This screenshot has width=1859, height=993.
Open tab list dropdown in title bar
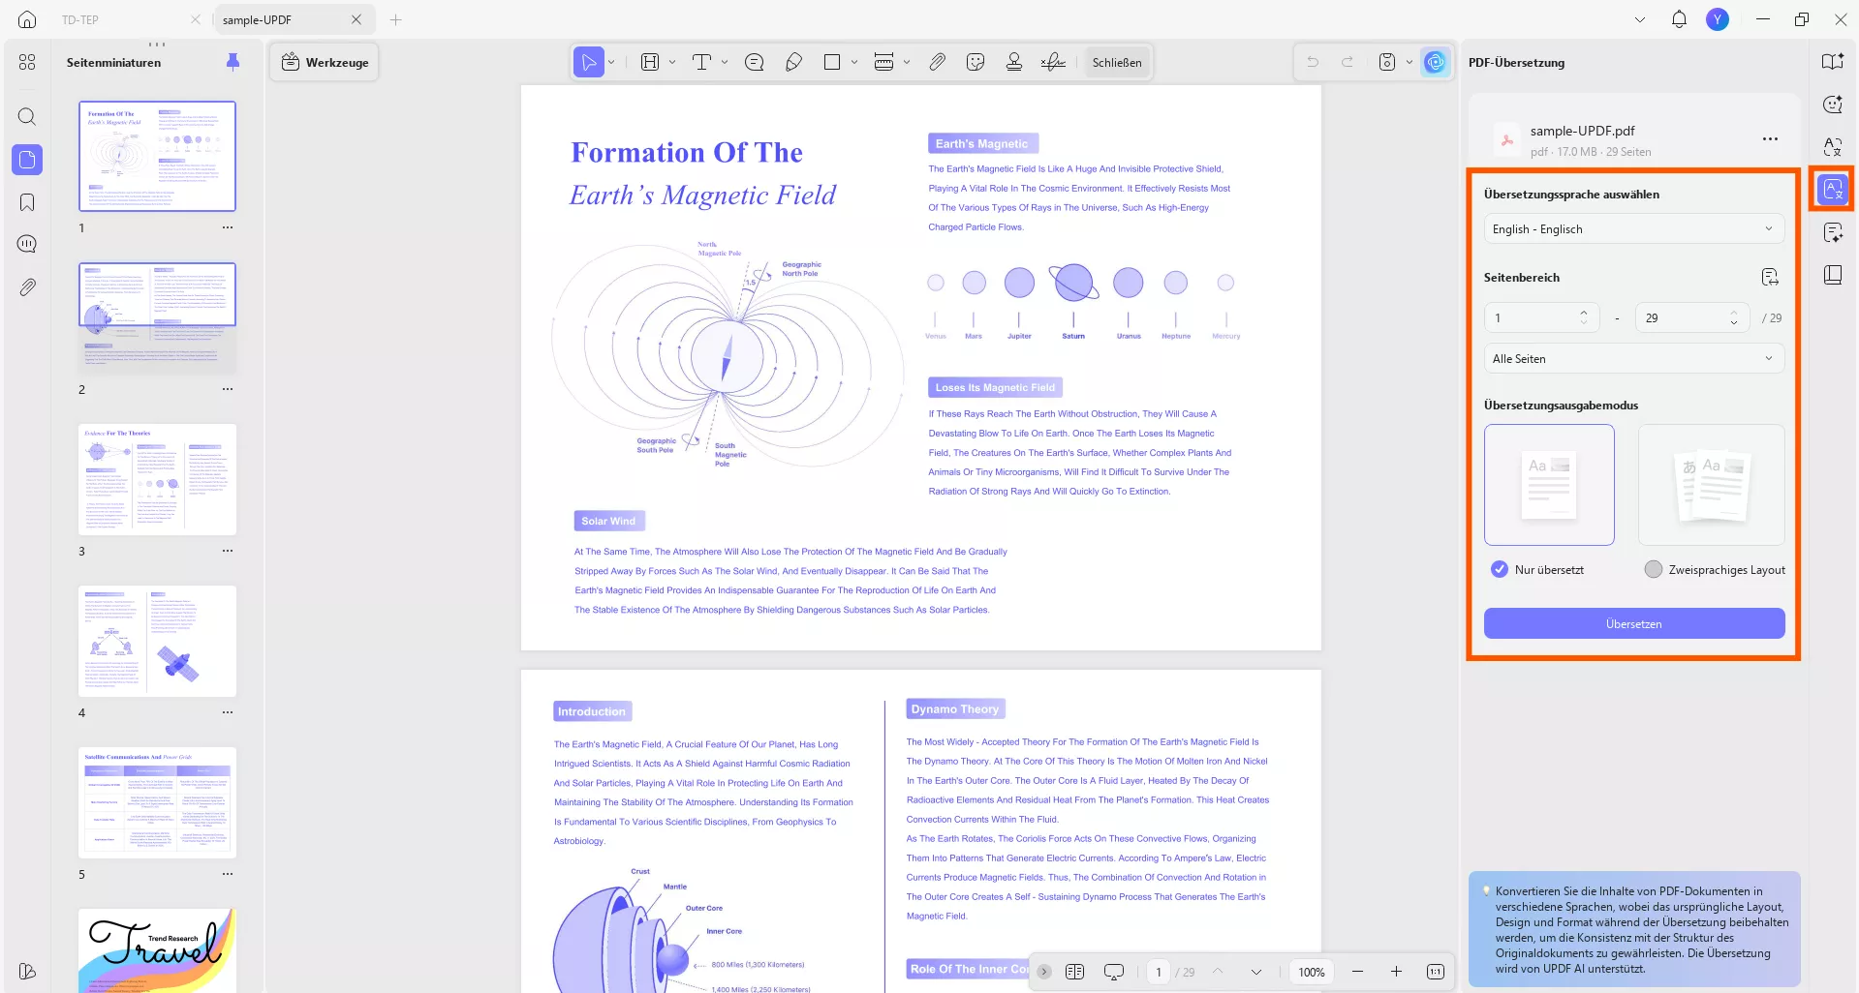pyautogui.click(x=1640, y=19)
